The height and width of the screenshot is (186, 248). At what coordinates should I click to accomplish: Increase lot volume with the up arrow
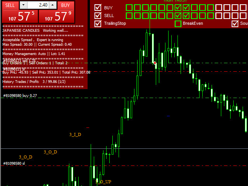(x=53, y=5)
